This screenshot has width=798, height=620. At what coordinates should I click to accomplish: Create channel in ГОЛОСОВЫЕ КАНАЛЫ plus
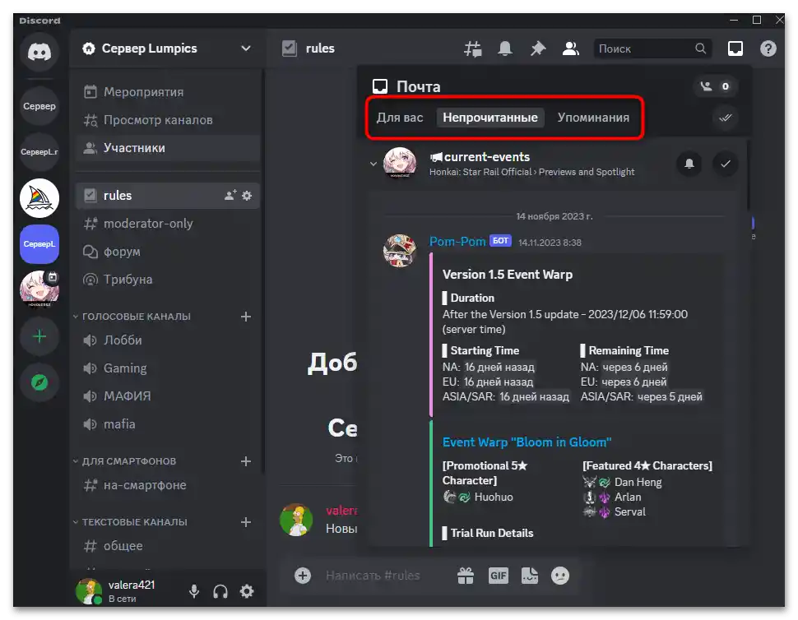pyautogui.click(x=246, y=317)
